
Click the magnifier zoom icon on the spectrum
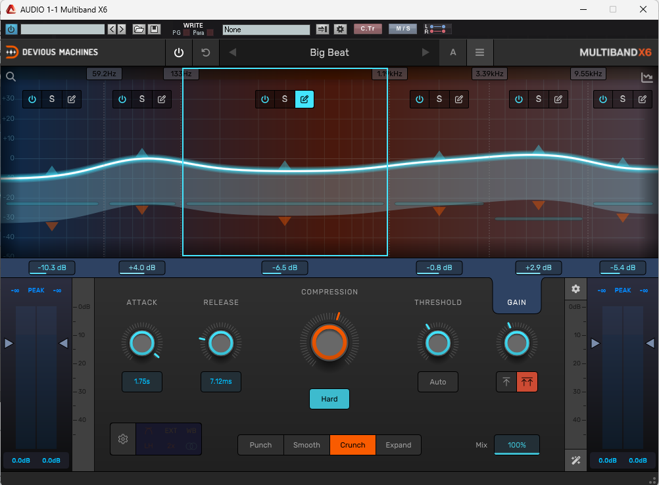coord(11,76)
